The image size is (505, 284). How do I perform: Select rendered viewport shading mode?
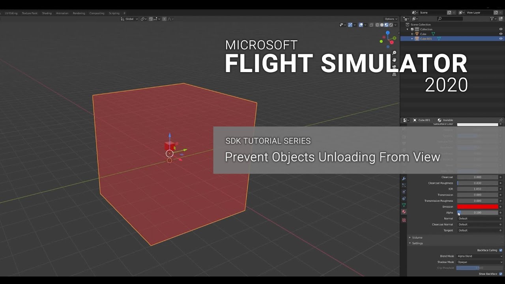point(391,25)
